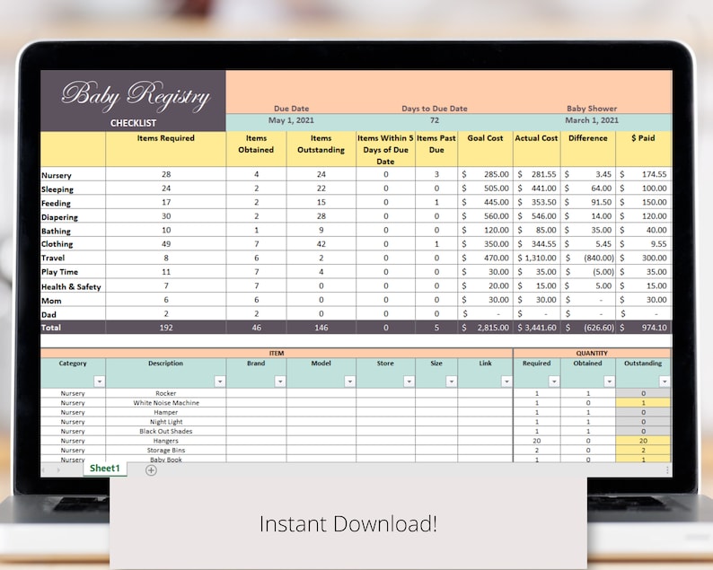
Task: Open the Description column filter dropdown
Action: (220, 381)
